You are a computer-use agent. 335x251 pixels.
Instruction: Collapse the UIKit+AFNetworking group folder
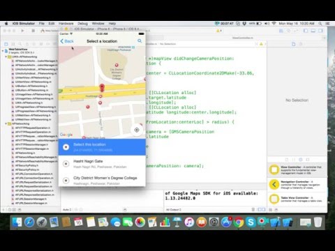(6, 56)
